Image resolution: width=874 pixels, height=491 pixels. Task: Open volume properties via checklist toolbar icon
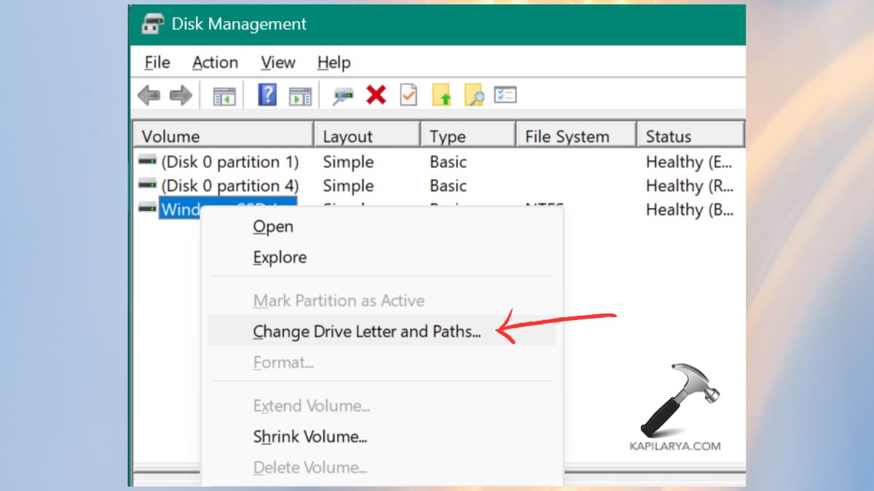tap(408, 95)
